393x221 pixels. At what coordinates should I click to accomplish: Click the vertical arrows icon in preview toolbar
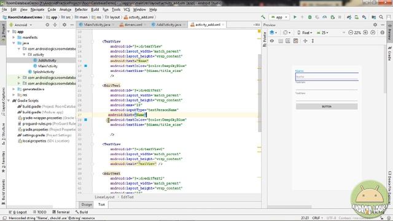(x=313, y=41)
